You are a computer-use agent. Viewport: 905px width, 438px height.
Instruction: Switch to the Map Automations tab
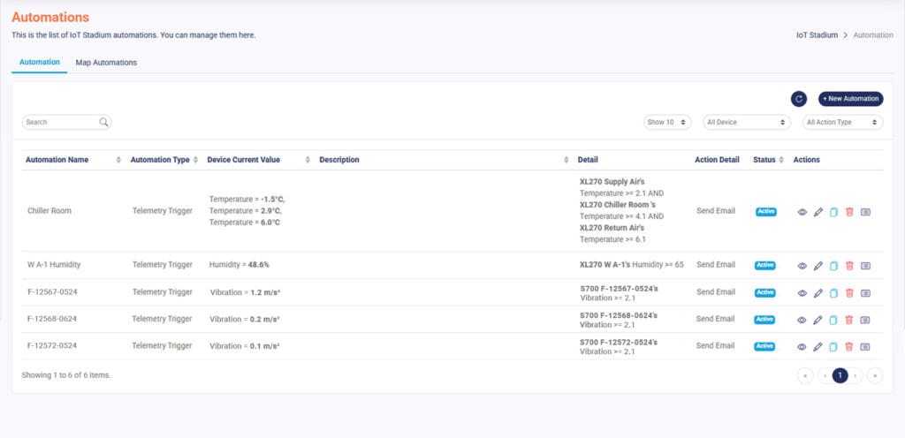tap(106, 63)
